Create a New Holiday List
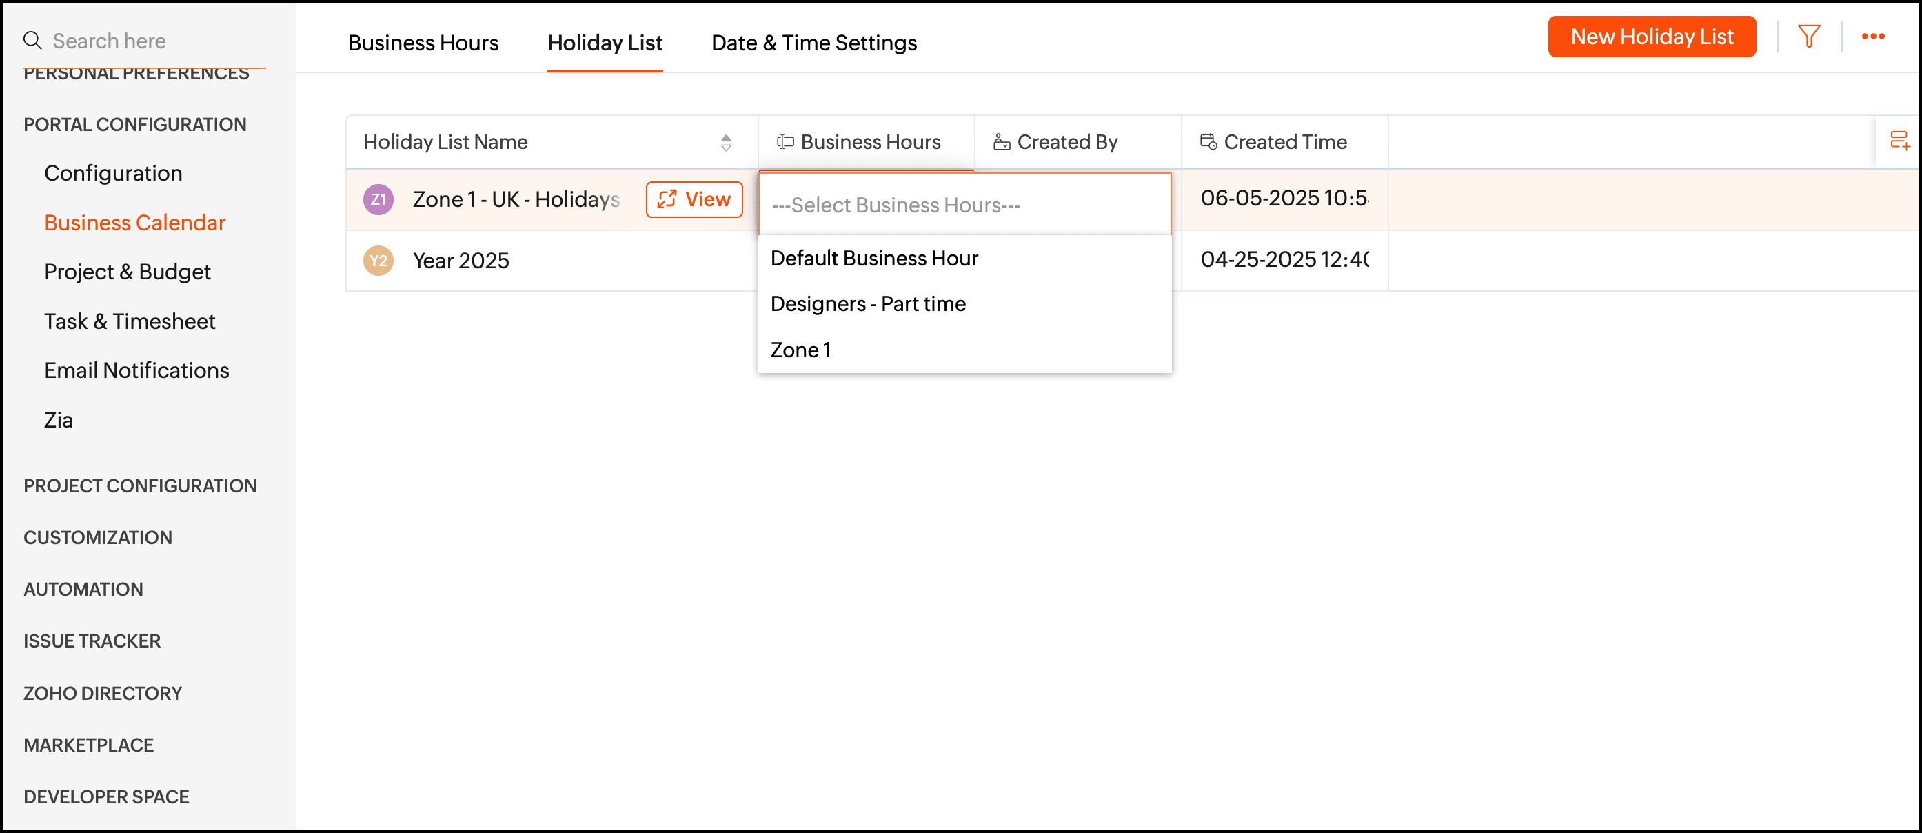Viewport: 1922px width, 833px height. [x=1651, y=37]
